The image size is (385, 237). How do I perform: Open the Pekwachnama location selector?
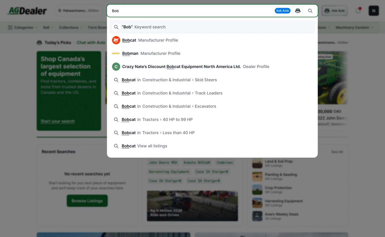(79, 11)
